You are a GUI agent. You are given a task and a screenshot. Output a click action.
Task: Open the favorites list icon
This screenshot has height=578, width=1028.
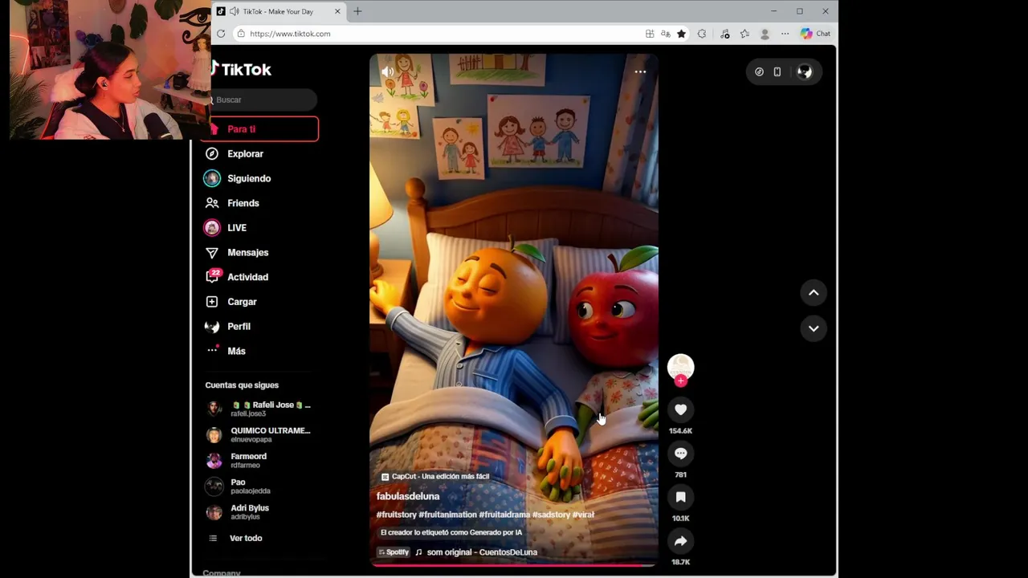pyautogui.click(x=744, y=34)
